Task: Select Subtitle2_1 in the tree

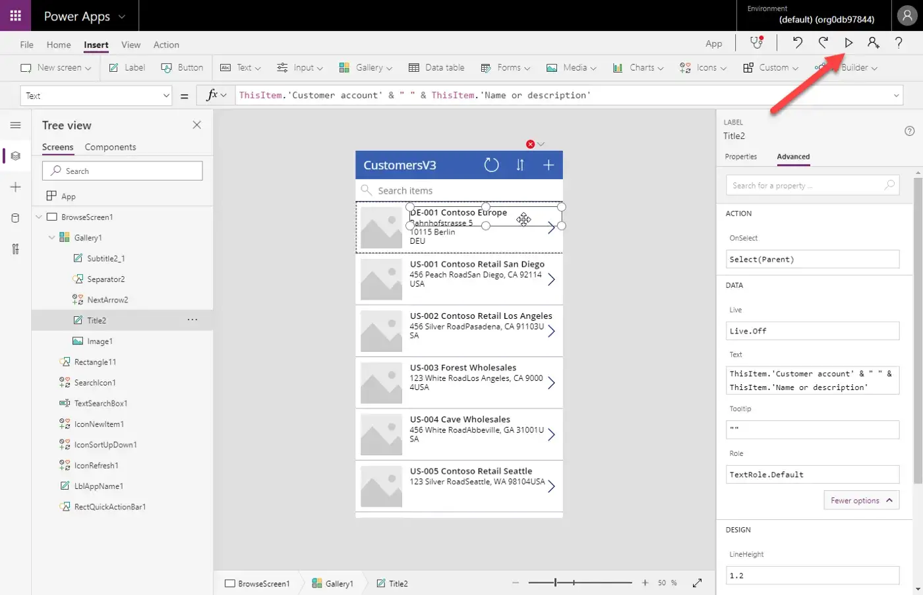Action: [x=105, y=258]
